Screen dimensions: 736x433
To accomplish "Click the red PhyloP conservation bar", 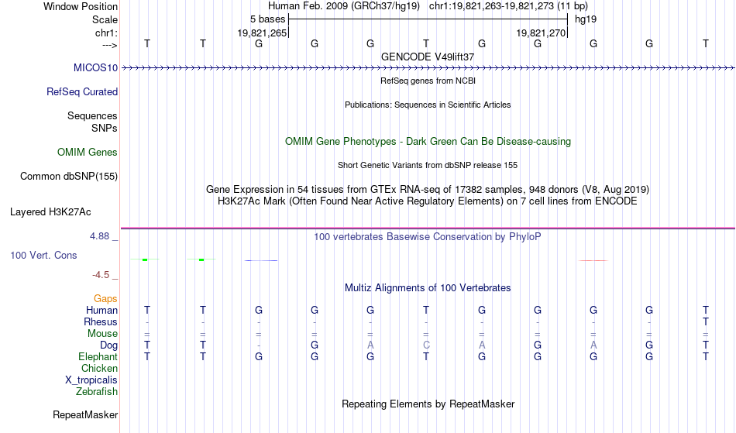I will tap(593, 260).
